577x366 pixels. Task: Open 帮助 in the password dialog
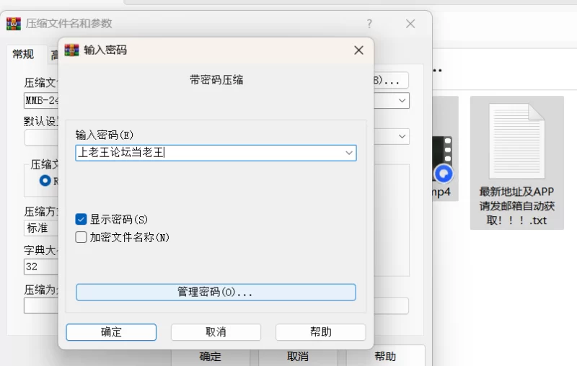click(x=320, y=332)
